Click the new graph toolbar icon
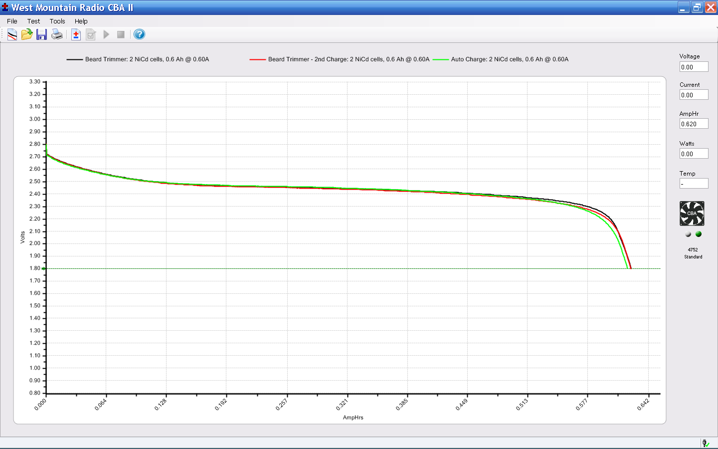The width and height of the screenshot is (718, 449). [x=12, y=34]
